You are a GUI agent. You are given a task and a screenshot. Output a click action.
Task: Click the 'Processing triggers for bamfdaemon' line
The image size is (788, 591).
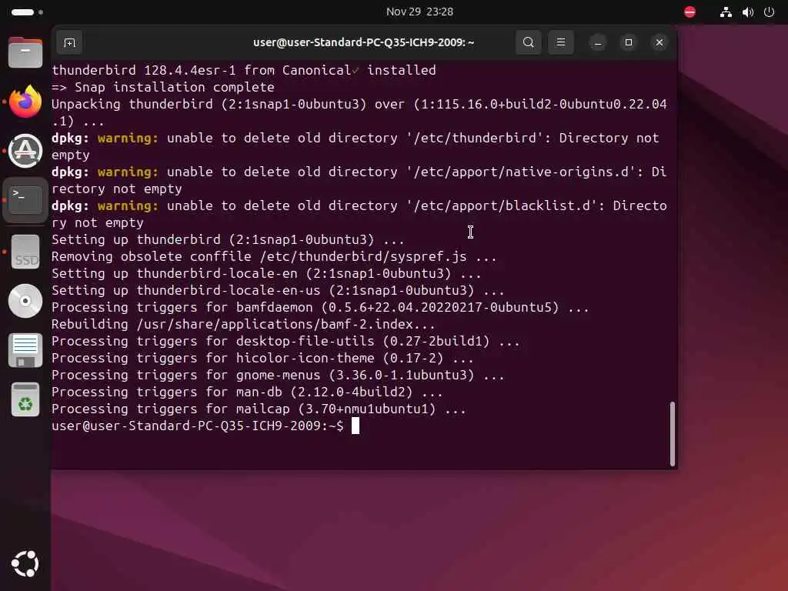click(x=320, y=307)
